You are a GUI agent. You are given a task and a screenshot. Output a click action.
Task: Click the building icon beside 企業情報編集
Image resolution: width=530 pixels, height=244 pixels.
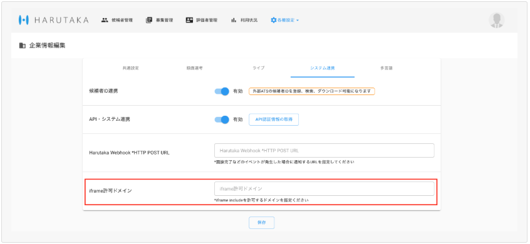coord(23,45)
